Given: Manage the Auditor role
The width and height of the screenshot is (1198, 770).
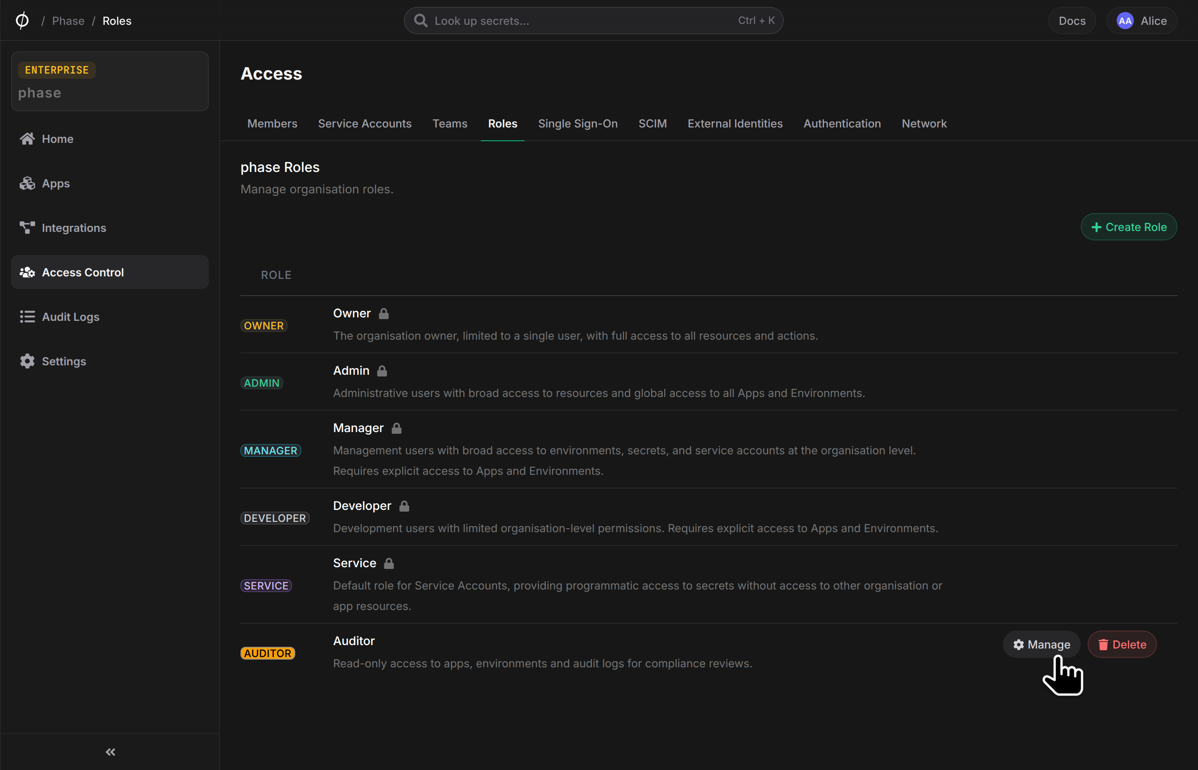Looking at the screenshot, I should click(x=1041, y=645).
